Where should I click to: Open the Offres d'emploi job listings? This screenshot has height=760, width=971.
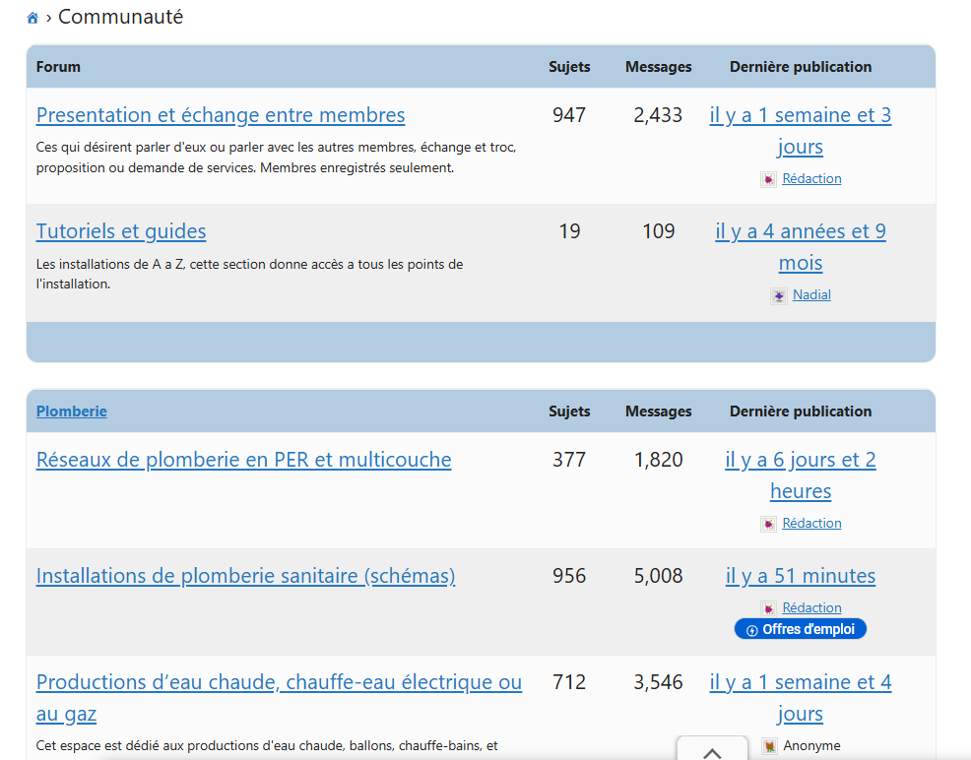[x=801, y=628]
